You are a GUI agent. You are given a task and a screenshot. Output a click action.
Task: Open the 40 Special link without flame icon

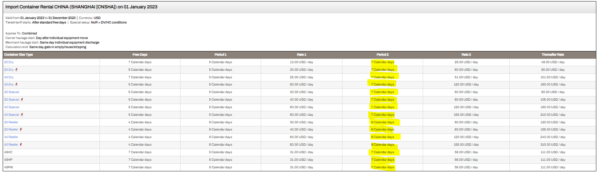coord(12,107)
